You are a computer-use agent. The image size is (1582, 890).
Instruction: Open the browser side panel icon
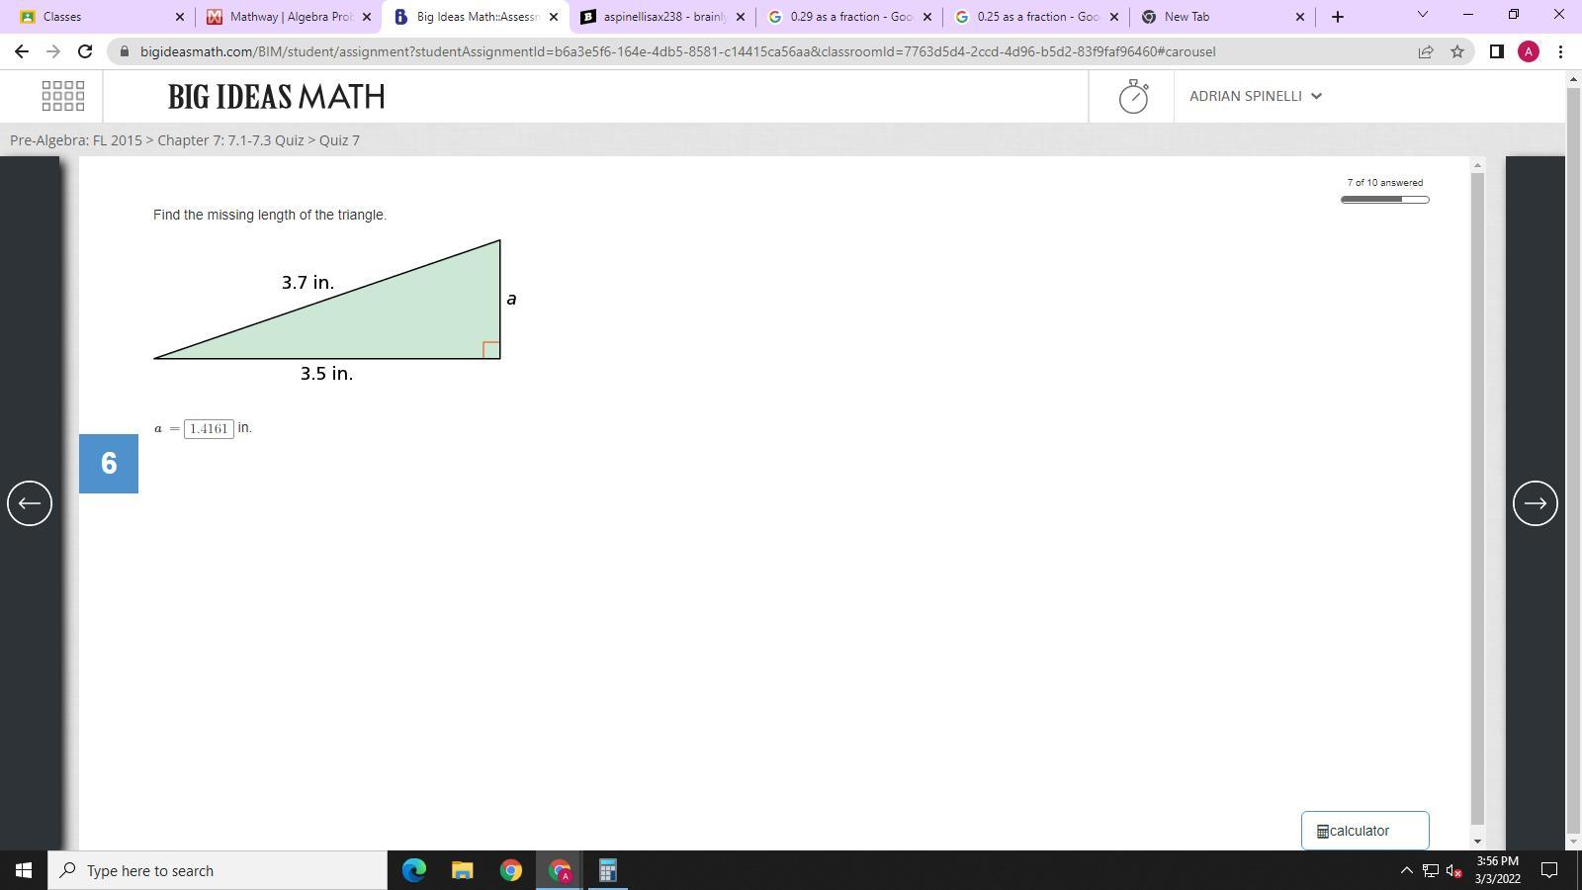coord(1497,51)
